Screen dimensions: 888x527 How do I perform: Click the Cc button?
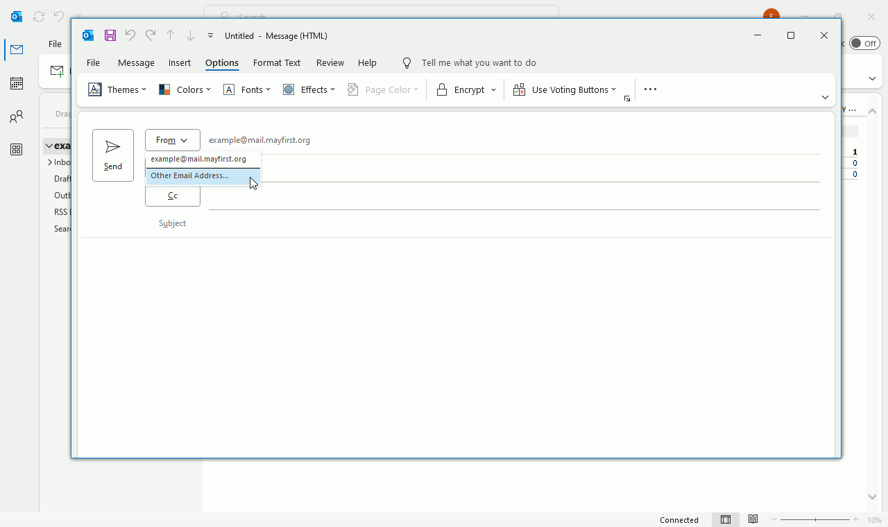point(173,196)
